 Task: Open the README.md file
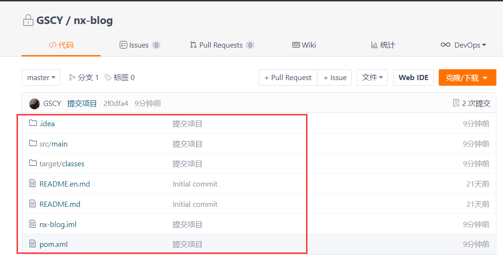click(x=60, y=204)
